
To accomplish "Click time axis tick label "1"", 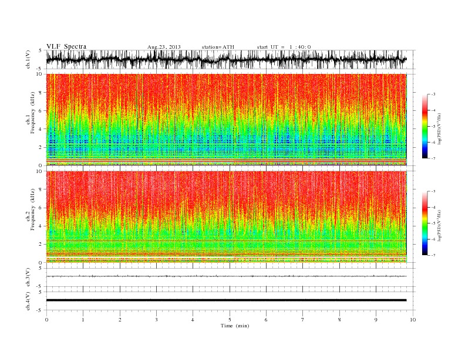I will 83,320.
